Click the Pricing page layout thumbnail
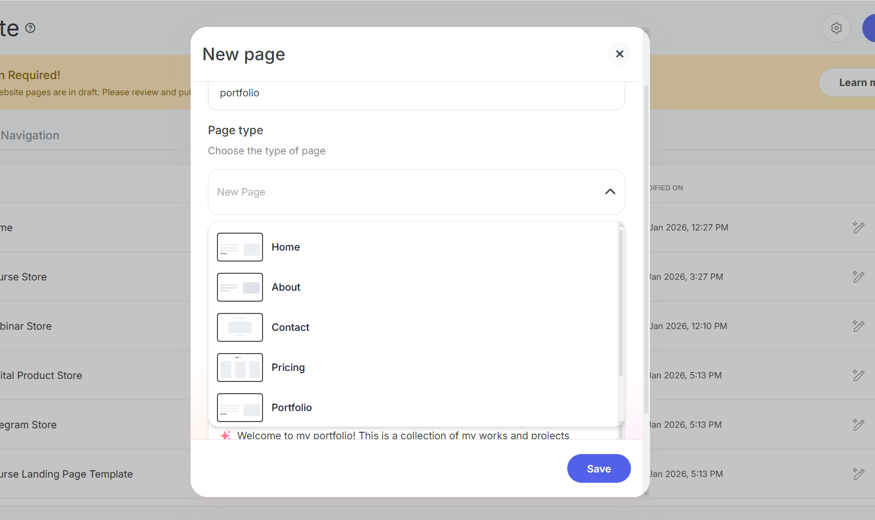 [x=240, y=367]
